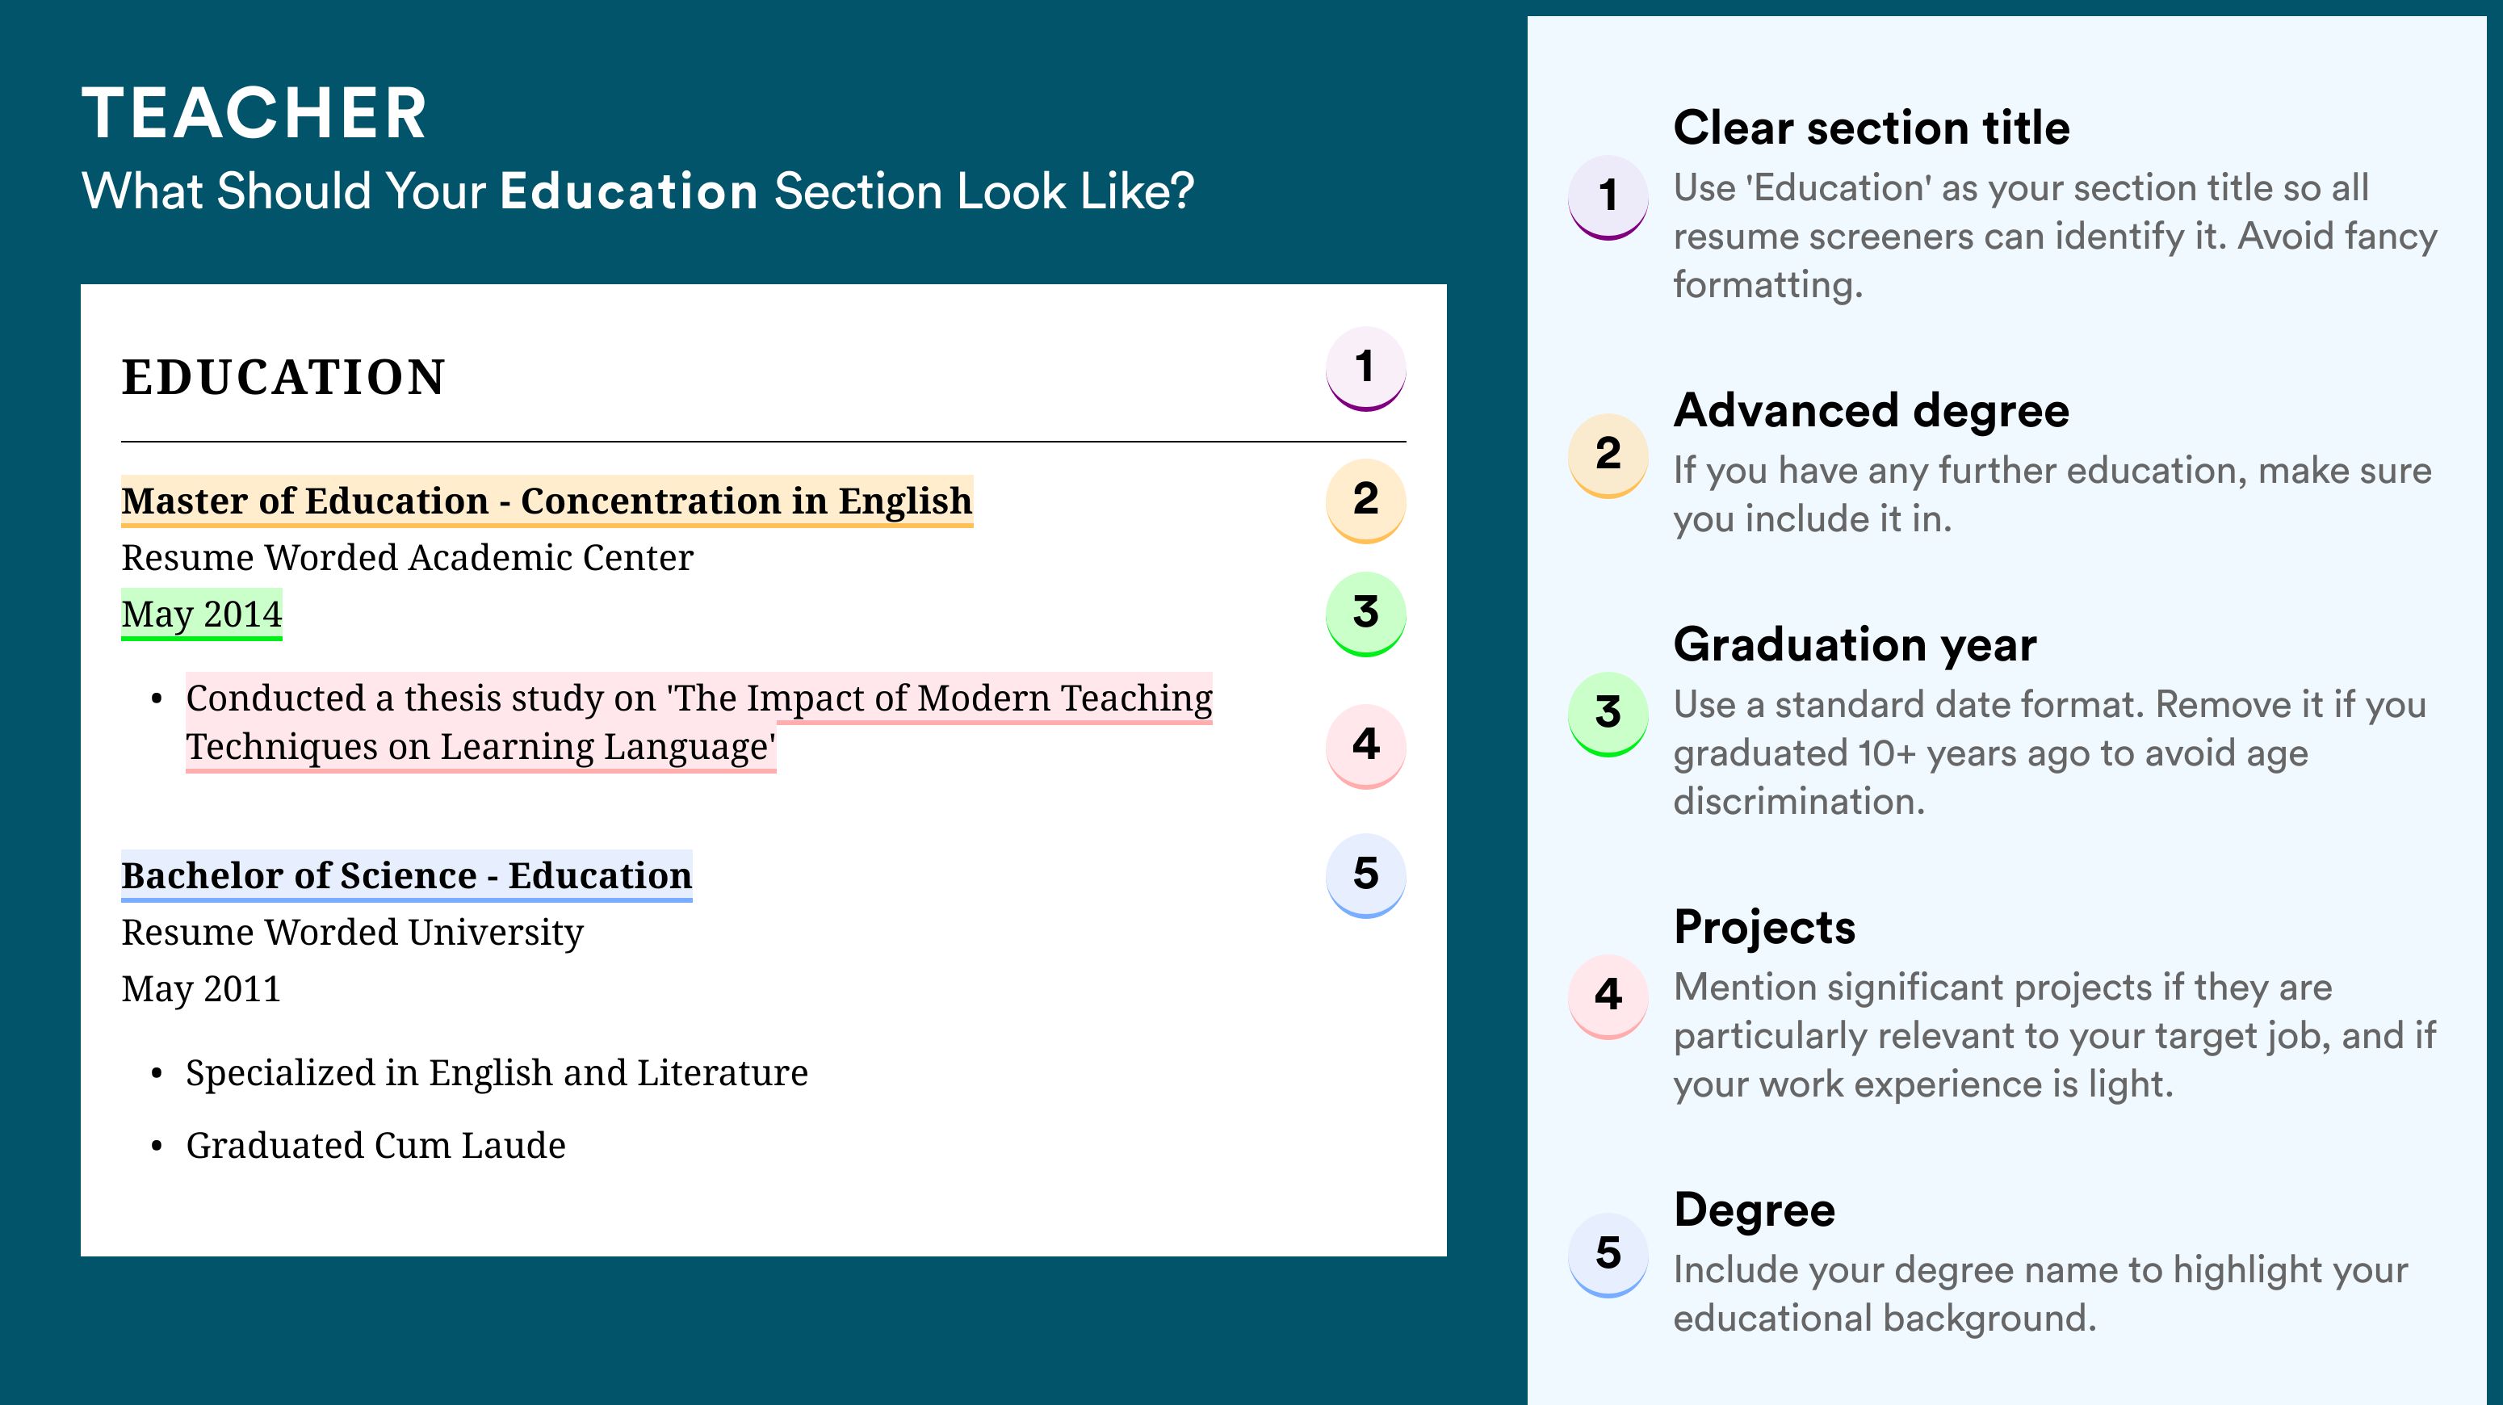Click the orange number 2 badge in resume card
The image size is (2503, 1405).
(x=1365, y=501)
